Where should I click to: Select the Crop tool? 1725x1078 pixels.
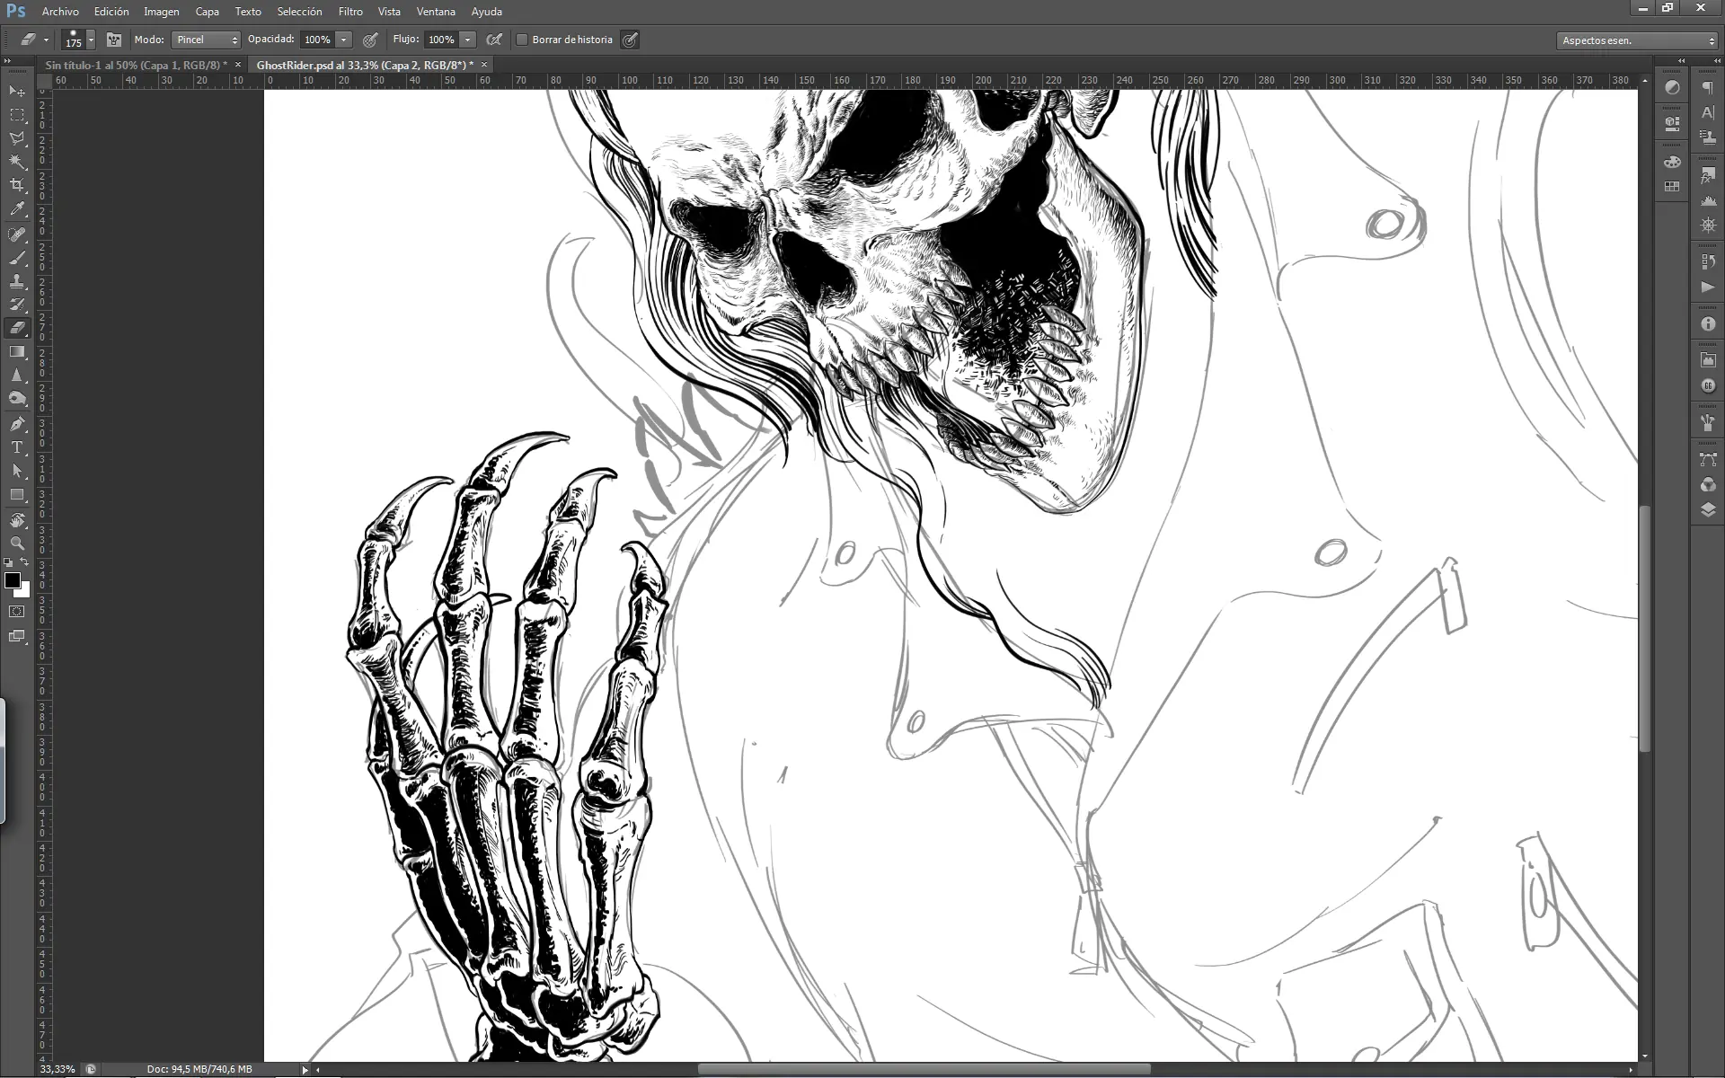pos(17,185)
